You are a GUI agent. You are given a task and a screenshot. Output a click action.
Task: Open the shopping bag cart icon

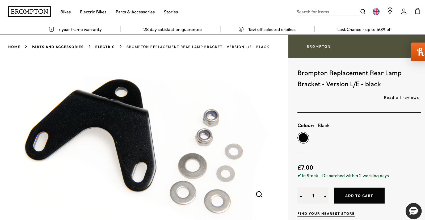[x=418, y=11]
